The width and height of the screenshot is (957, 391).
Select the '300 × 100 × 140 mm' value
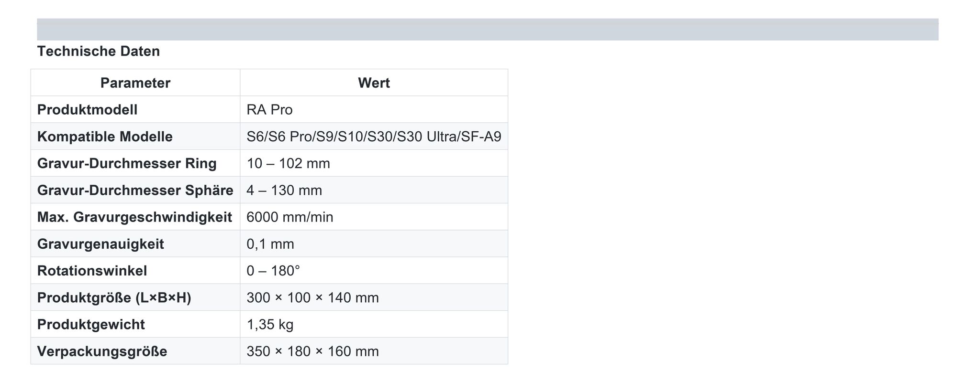[312, 297]
